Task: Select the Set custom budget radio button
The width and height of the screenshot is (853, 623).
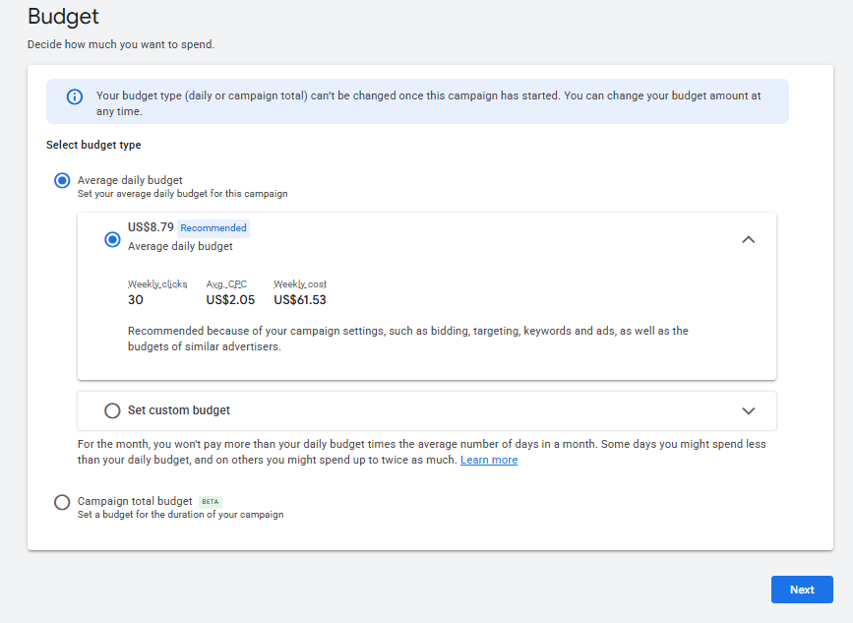Action: coord(112,410)
